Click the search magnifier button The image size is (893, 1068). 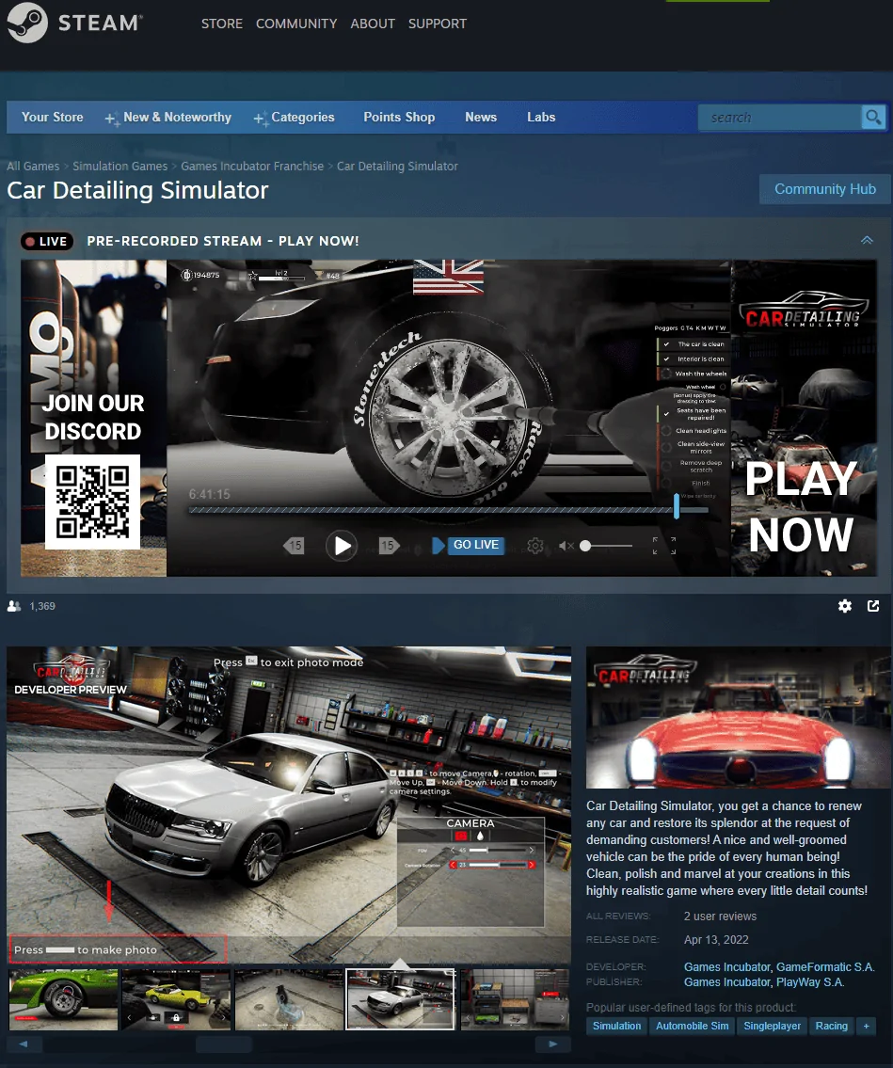tap(873, 118)
